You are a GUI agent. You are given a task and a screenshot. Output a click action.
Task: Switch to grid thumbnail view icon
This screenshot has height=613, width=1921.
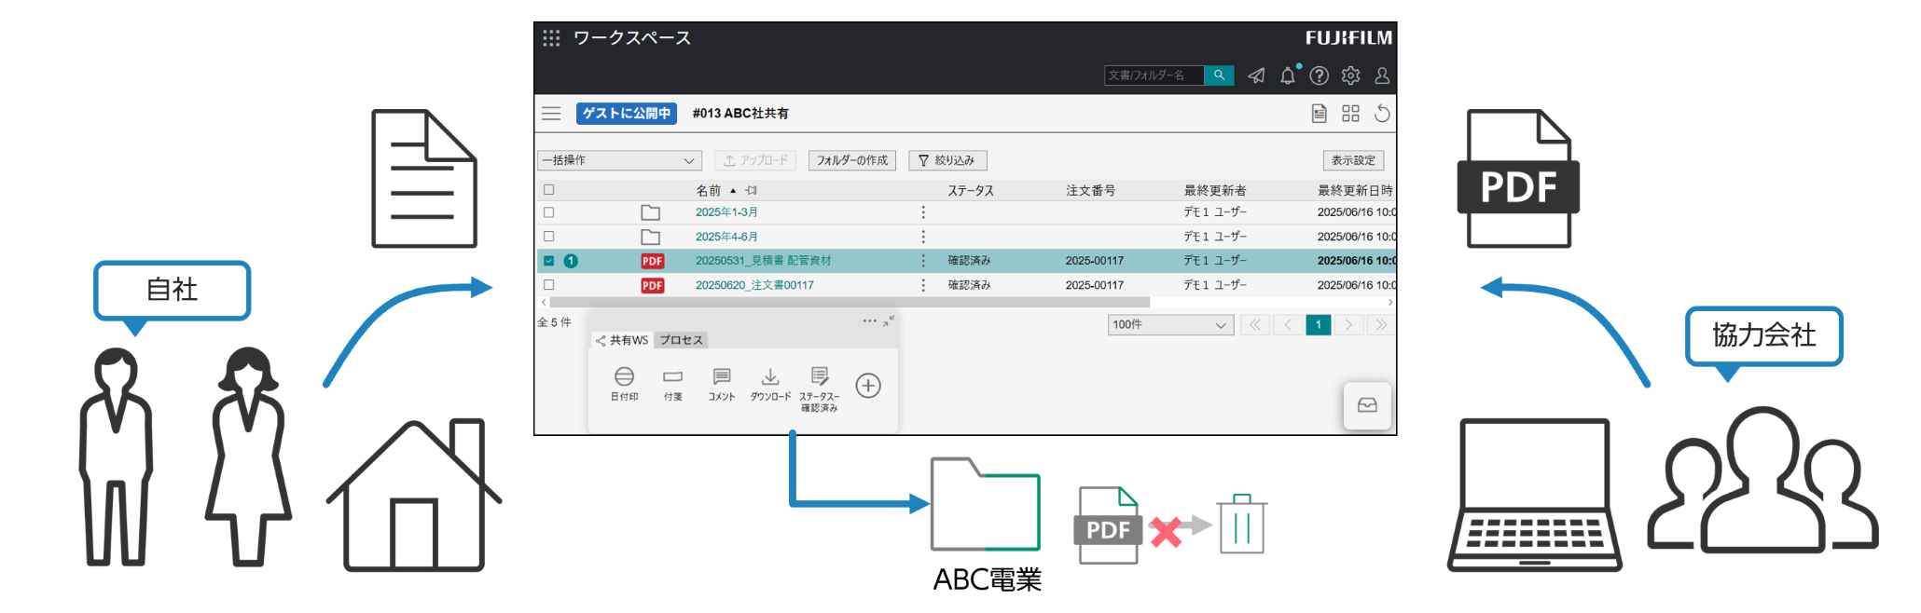point(1350,114)
